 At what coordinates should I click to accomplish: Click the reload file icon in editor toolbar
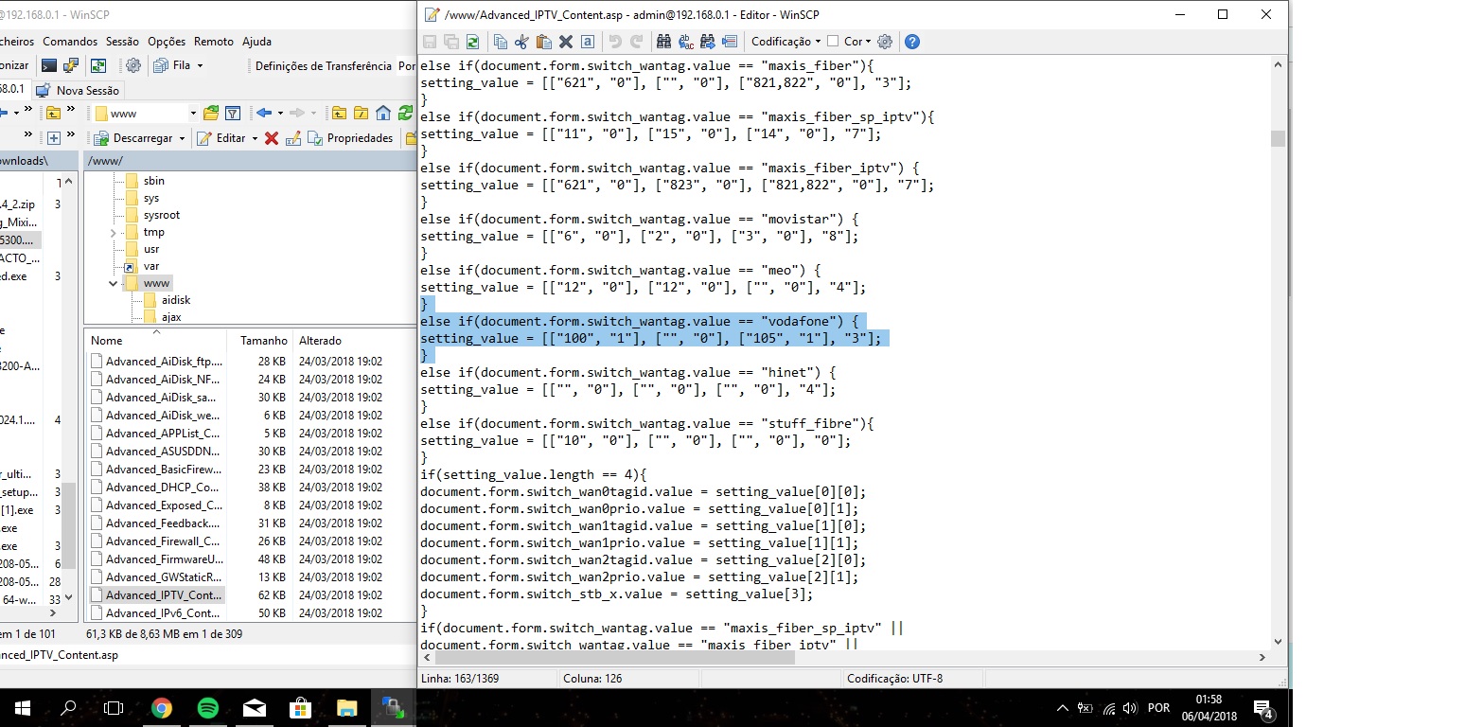click(472, 42)
